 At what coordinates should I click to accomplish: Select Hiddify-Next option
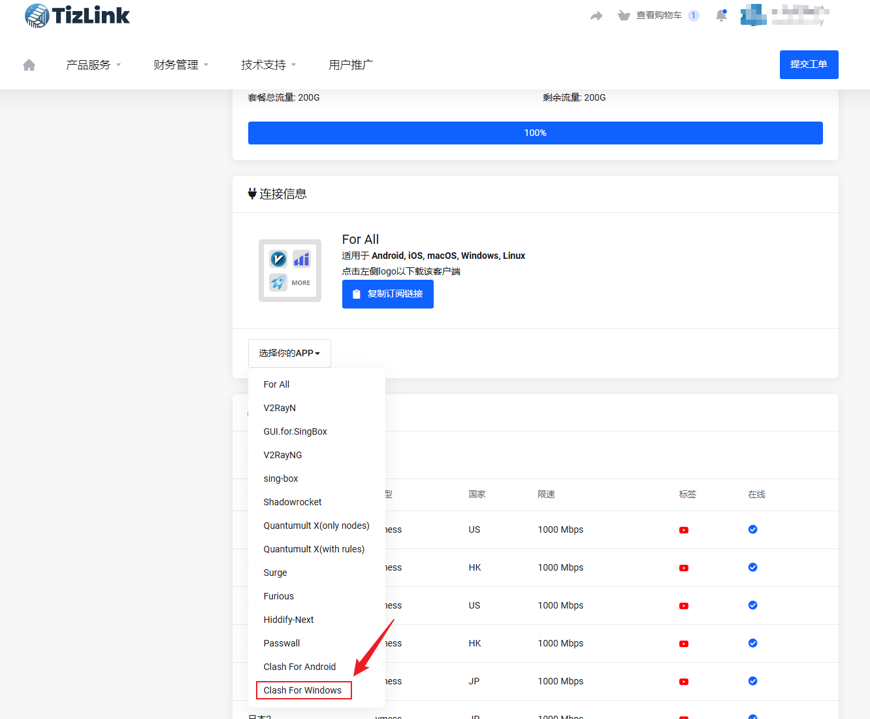[317, 620]
